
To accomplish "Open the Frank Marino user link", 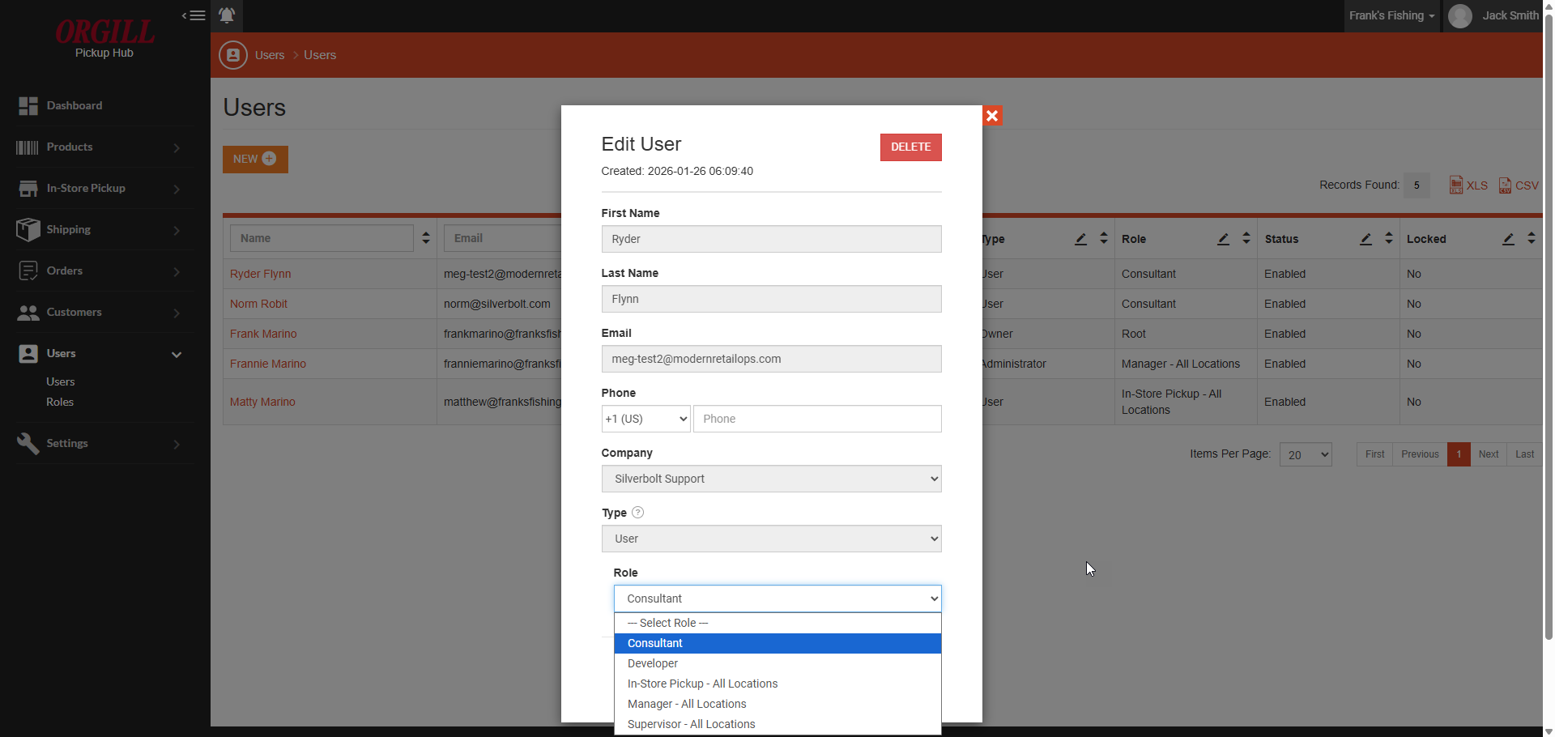I will (263, 333).
